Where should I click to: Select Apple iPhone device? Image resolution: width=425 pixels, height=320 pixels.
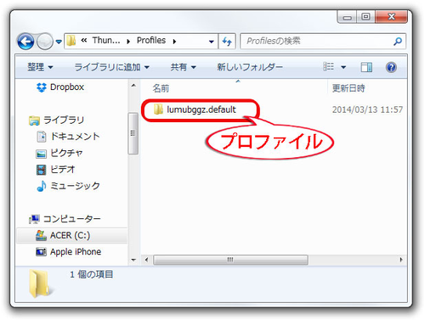coord(76,252)
